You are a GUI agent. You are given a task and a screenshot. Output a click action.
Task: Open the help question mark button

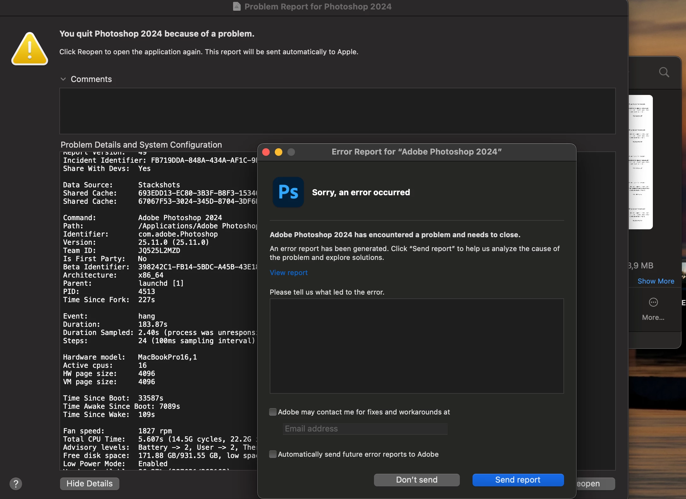(16, 484)
